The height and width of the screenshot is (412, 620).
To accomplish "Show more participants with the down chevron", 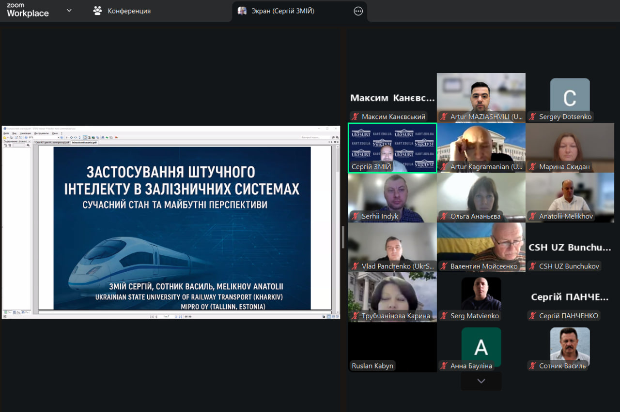I will coord(481,381).
